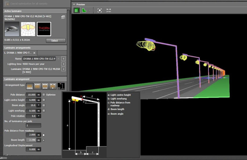The height and width of the screenshot is (160, 247).
Task: Collapse the Preview panel triangle
Action: pos(73,4)
